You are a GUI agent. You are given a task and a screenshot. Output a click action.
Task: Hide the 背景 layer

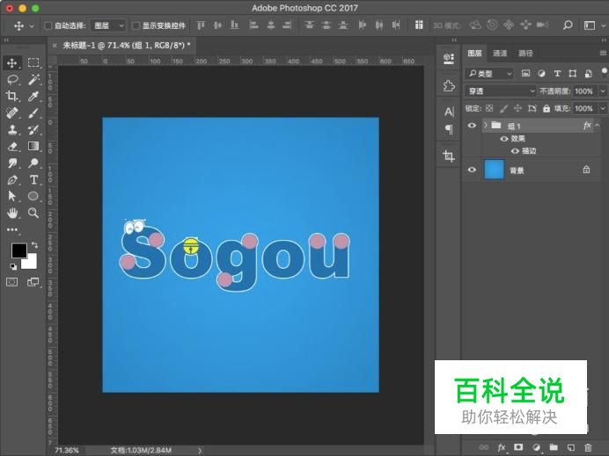click(x=472, y=170)
